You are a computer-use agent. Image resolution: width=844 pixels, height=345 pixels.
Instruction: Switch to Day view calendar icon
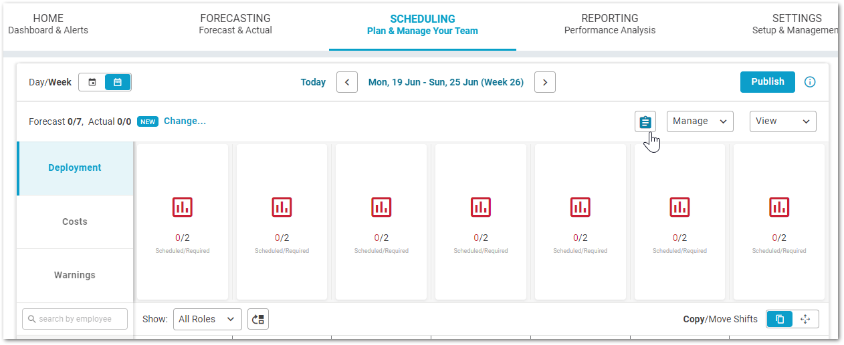pyautogui.click(x=92, y=82)
